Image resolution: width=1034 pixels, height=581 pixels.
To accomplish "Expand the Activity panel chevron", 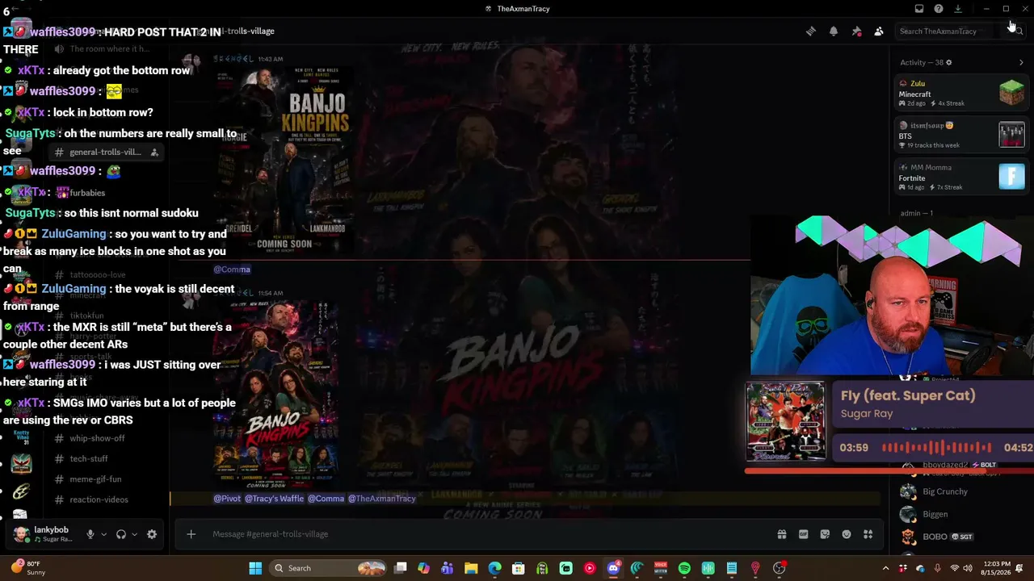I will click(1021, 62).
